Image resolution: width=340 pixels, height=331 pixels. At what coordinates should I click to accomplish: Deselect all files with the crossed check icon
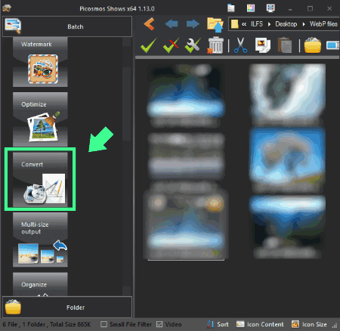[x=171, y=45]
